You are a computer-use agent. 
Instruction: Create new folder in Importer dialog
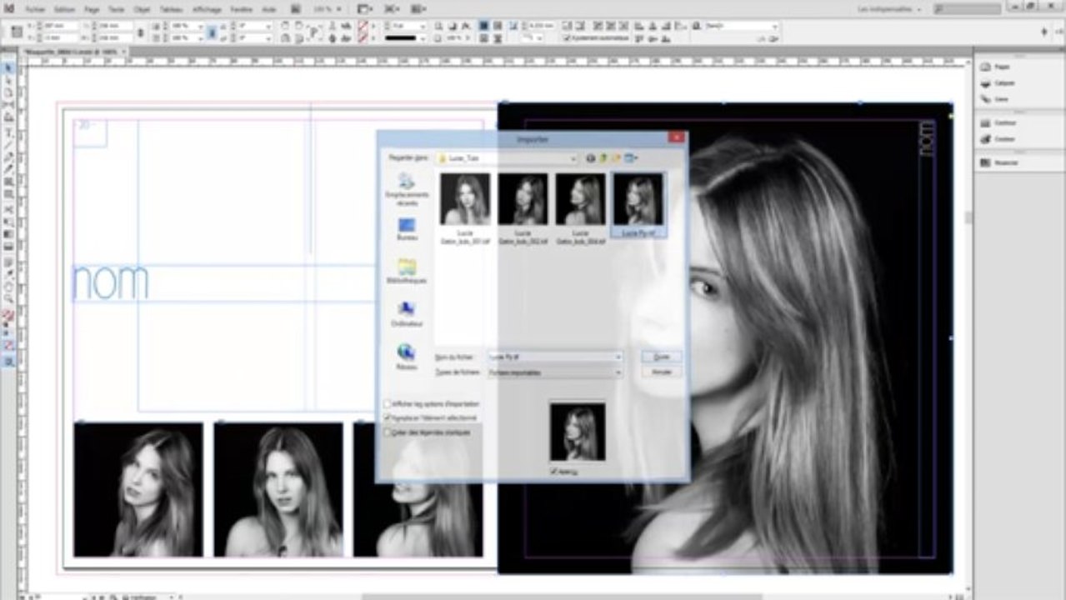618,157
